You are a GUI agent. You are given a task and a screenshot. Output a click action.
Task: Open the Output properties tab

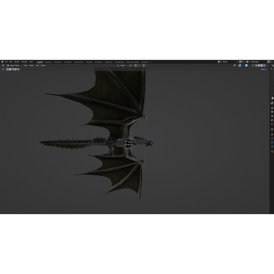(272, 112)
